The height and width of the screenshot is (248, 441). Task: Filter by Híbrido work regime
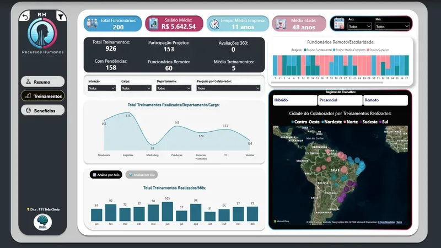click(x=295, y=100)
